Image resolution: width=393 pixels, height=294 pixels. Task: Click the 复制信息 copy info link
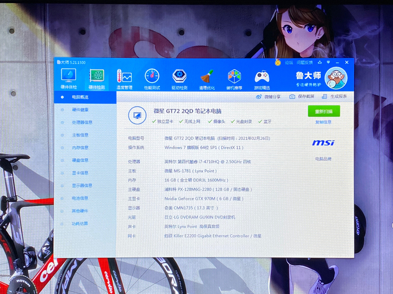(323, 122)
